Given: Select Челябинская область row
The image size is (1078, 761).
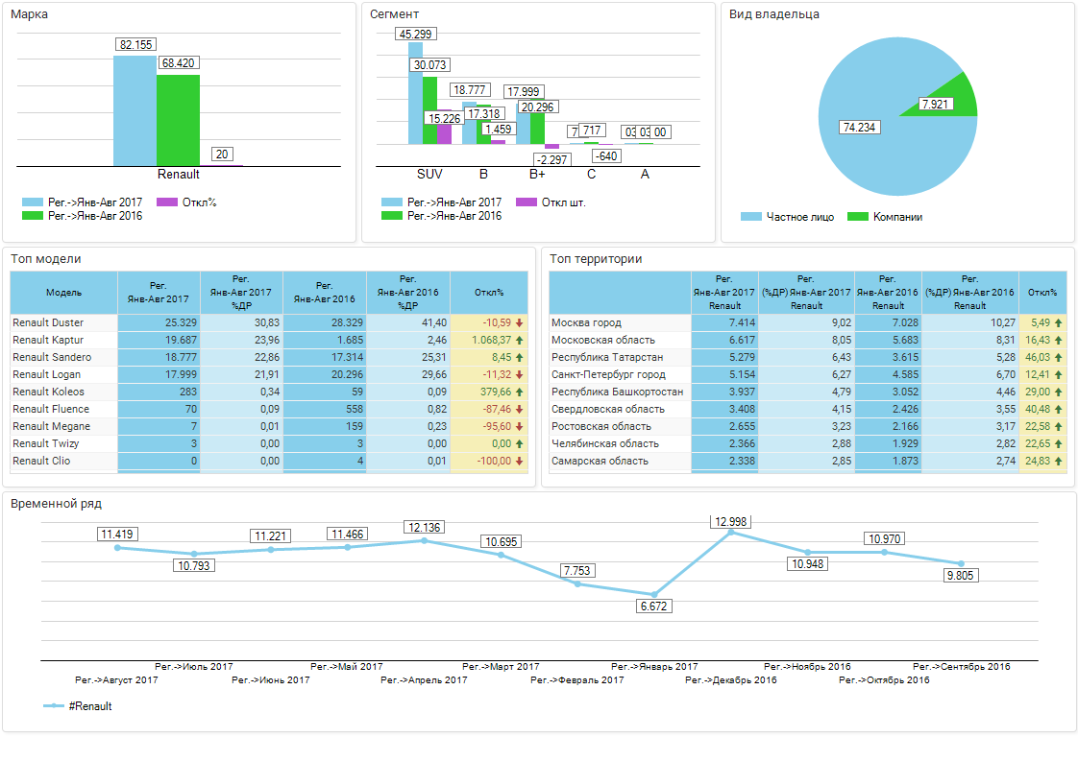Looking at the screenshot, I should click(808, 443).
